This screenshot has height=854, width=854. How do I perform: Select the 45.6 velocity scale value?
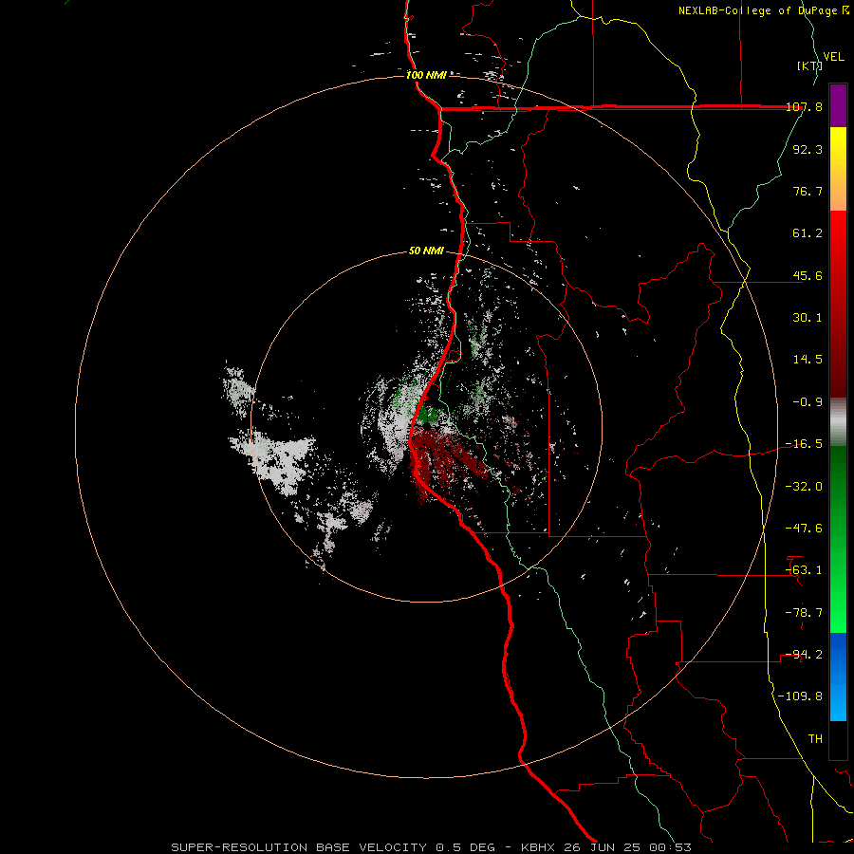tap(808, 275)
